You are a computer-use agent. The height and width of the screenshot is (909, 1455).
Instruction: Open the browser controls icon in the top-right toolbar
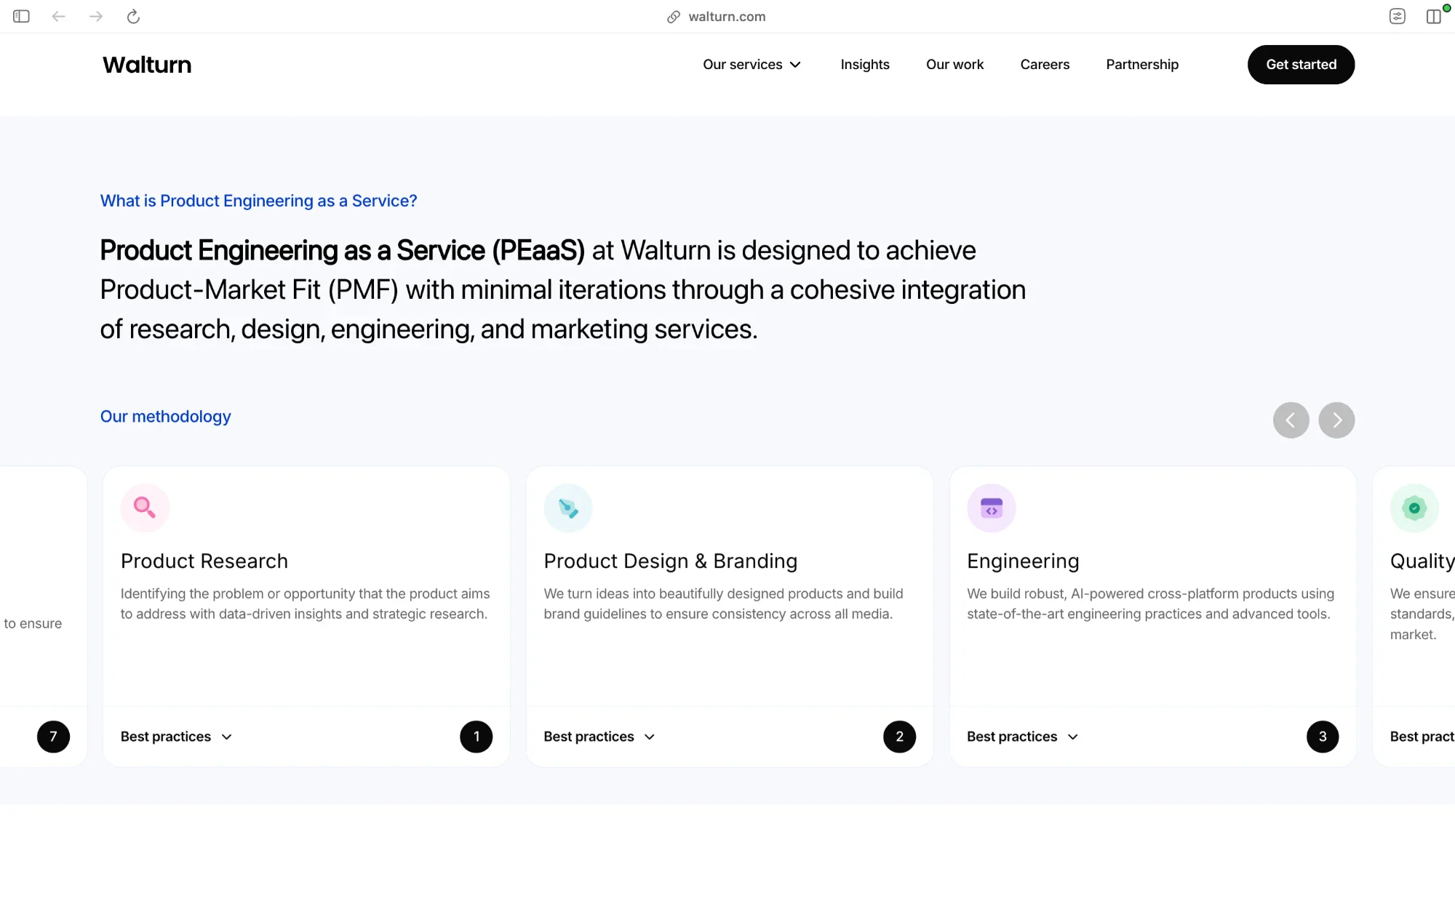tap(1397, 16)
